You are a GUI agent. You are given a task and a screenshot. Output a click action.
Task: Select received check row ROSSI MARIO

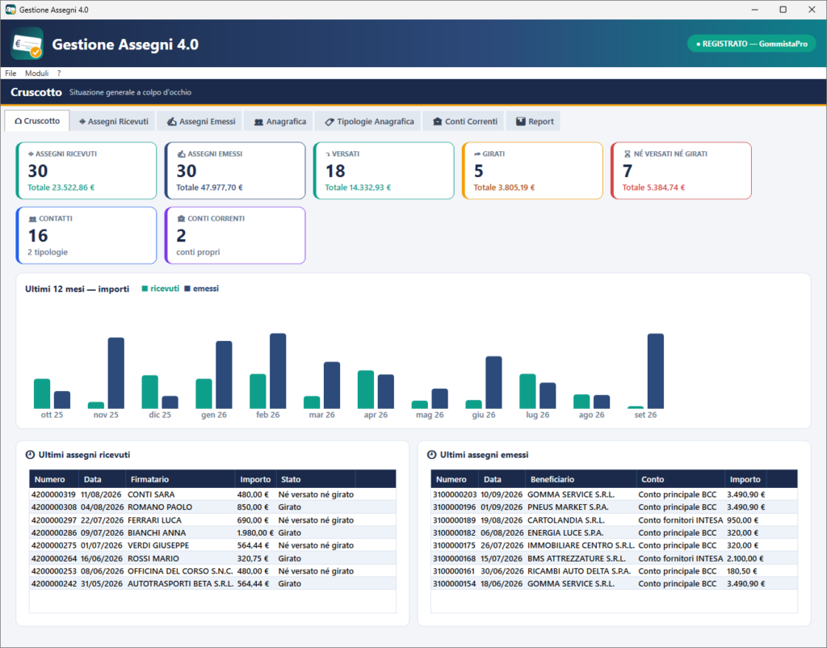(x=212, y=558)
